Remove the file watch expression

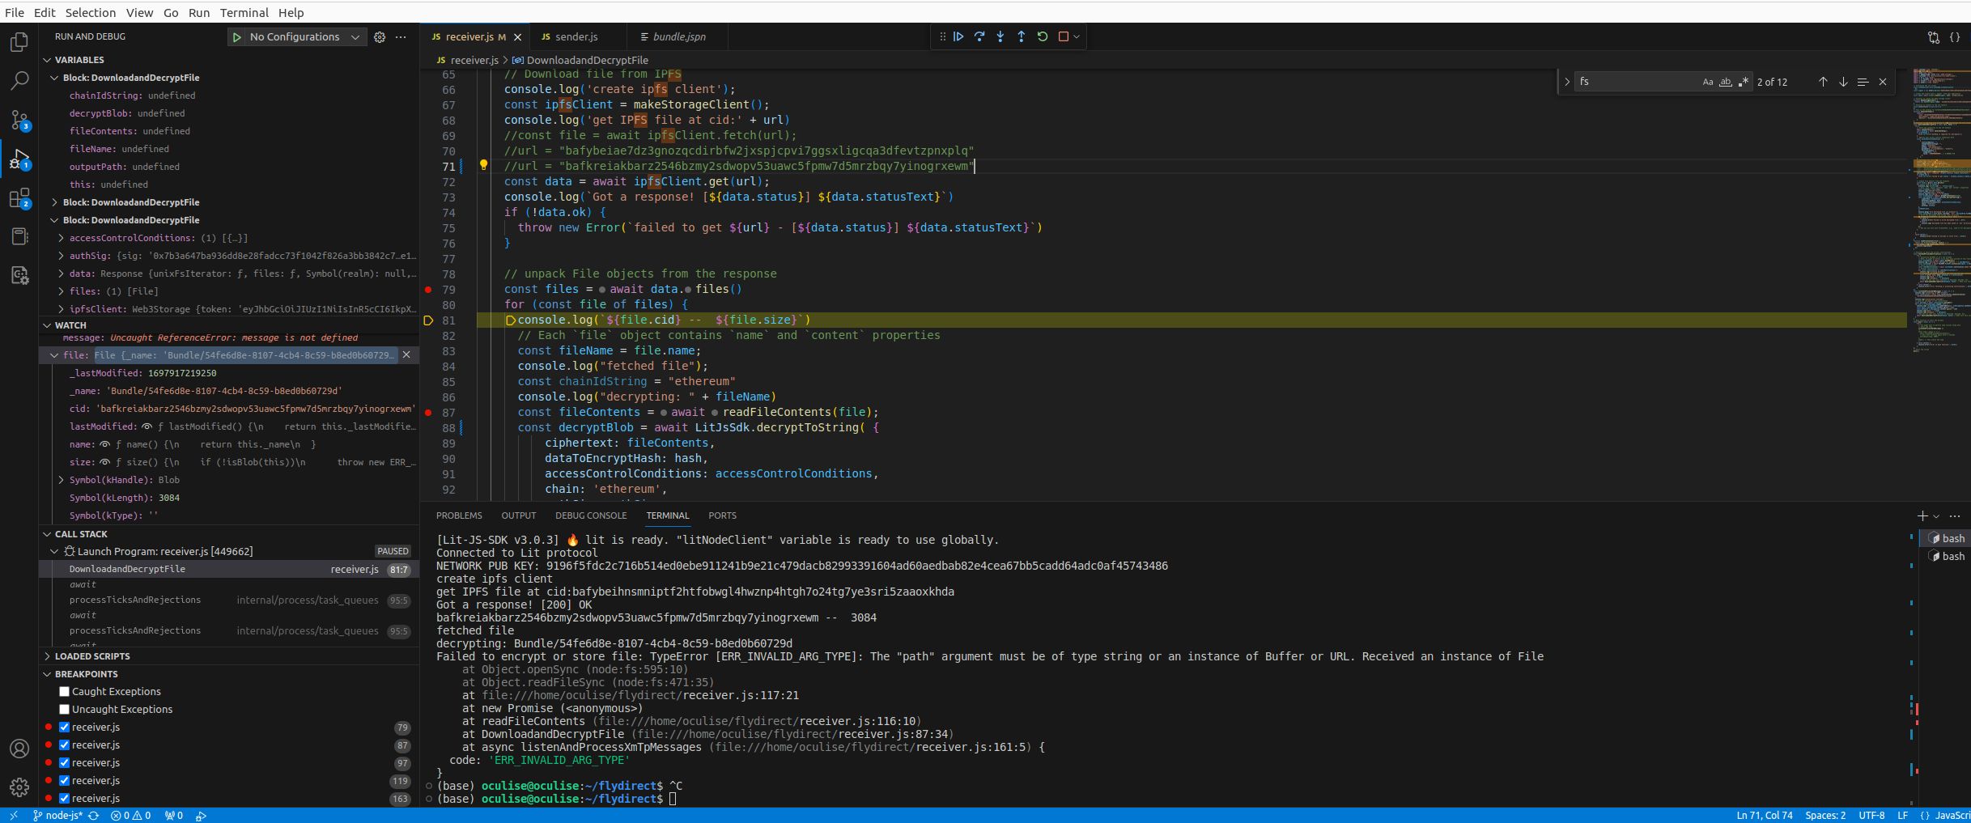click(x=406, y=355)
